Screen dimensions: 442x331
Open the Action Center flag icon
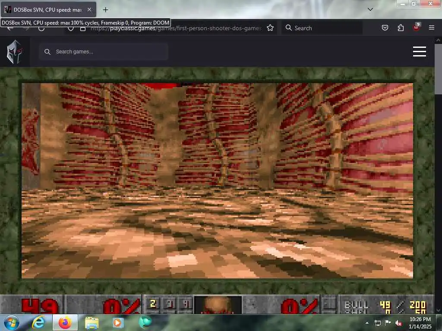(388, 322)
